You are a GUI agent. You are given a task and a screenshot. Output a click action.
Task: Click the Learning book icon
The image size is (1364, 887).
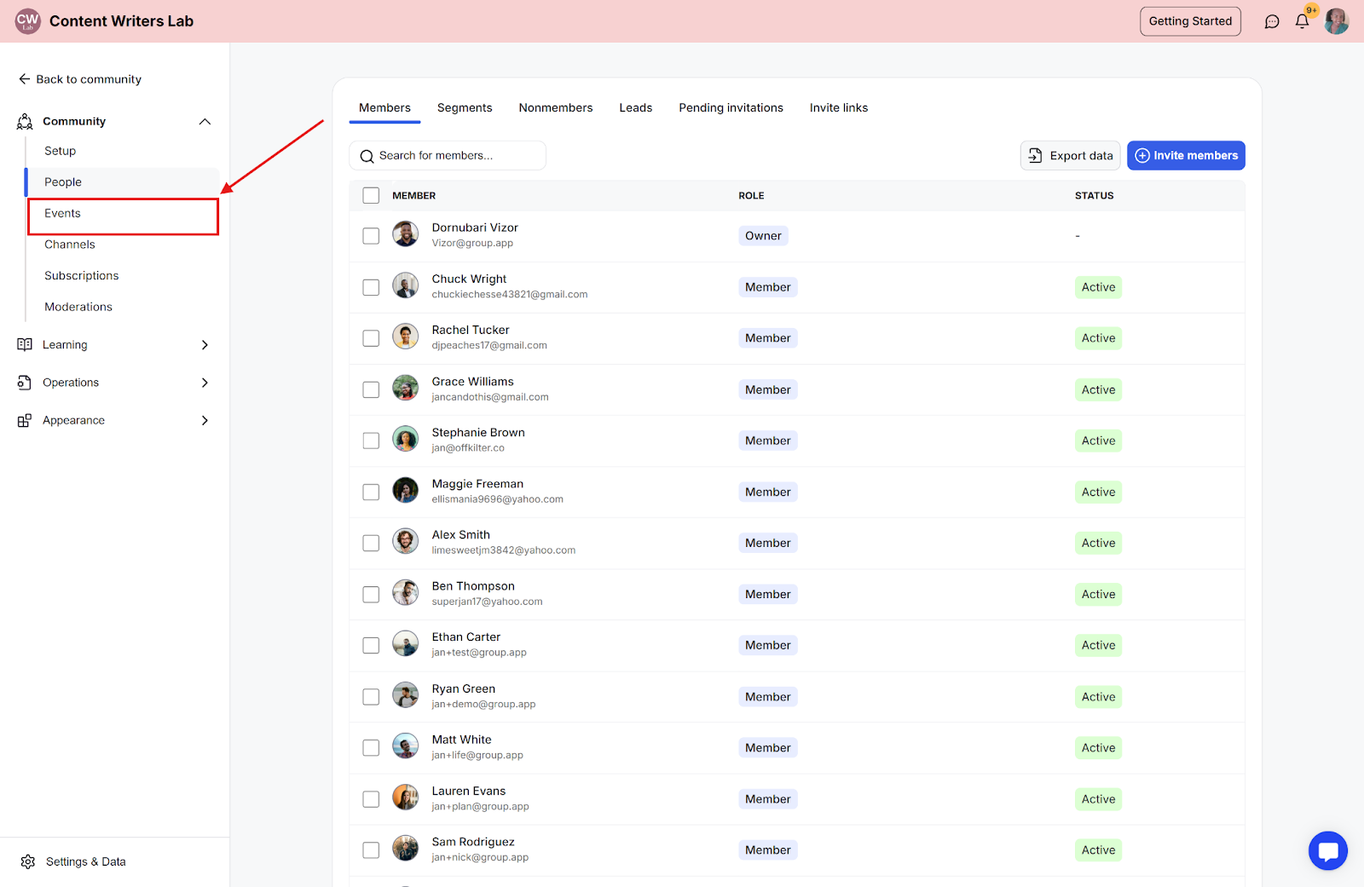(25, 344)
